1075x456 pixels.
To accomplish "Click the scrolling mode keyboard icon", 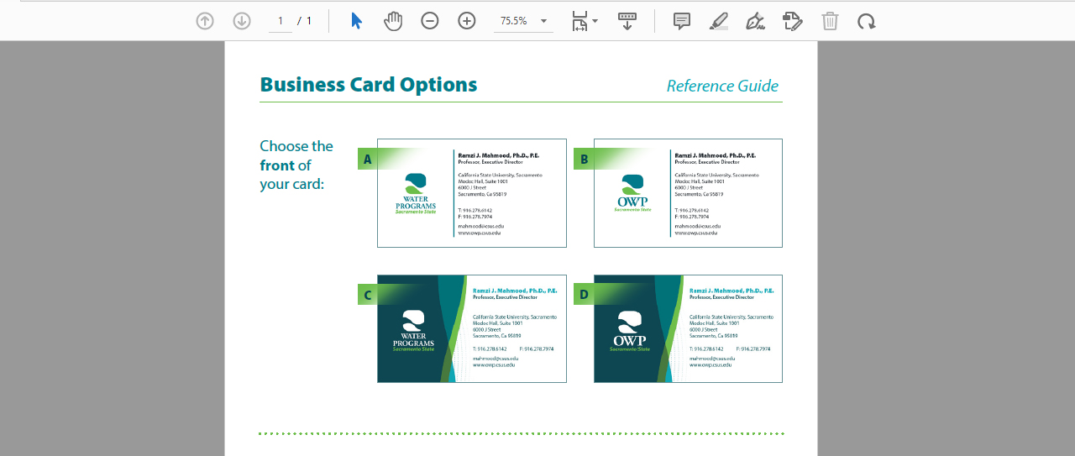I will (627, 21).
